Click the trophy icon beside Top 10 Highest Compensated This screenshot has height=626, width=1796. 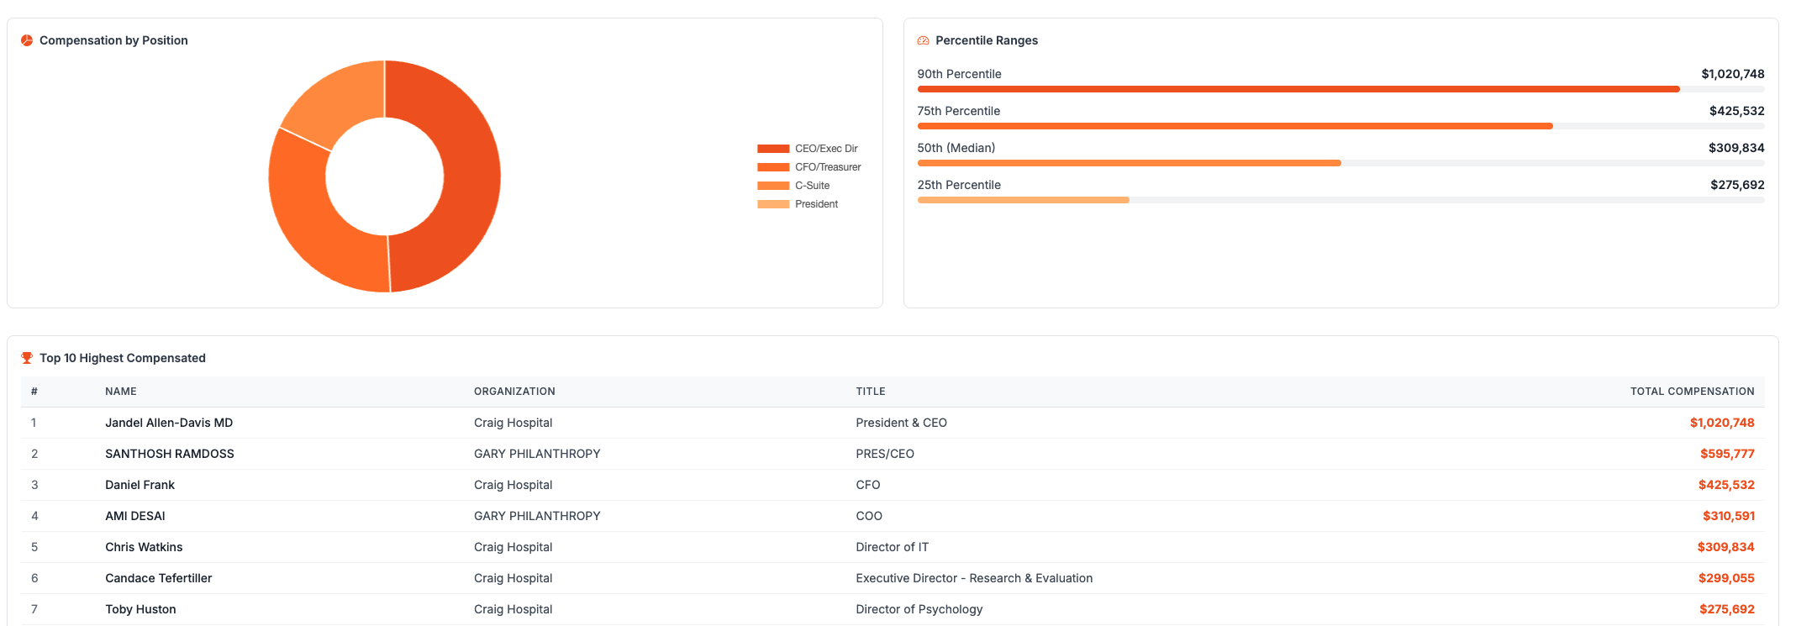point(27,358)
